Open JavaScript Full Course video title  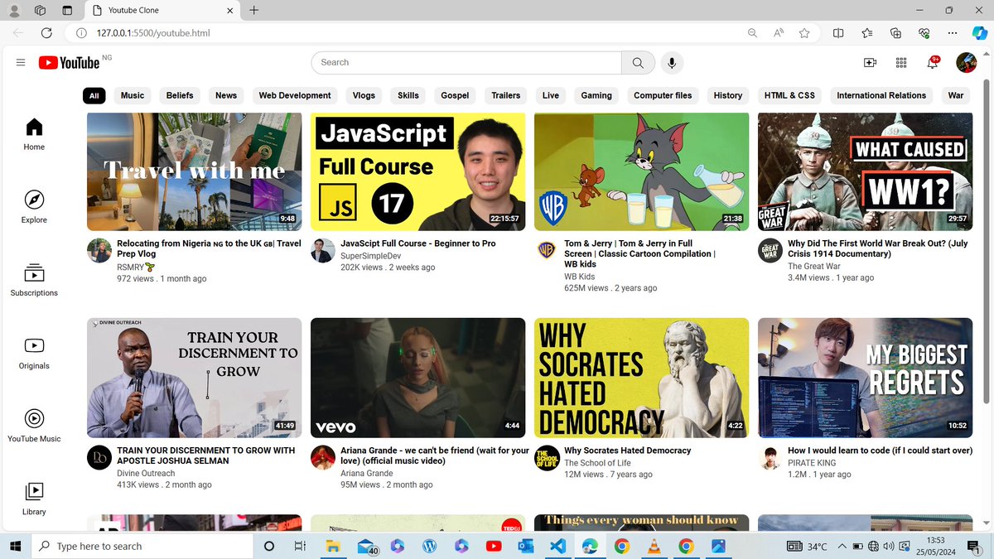418,243
